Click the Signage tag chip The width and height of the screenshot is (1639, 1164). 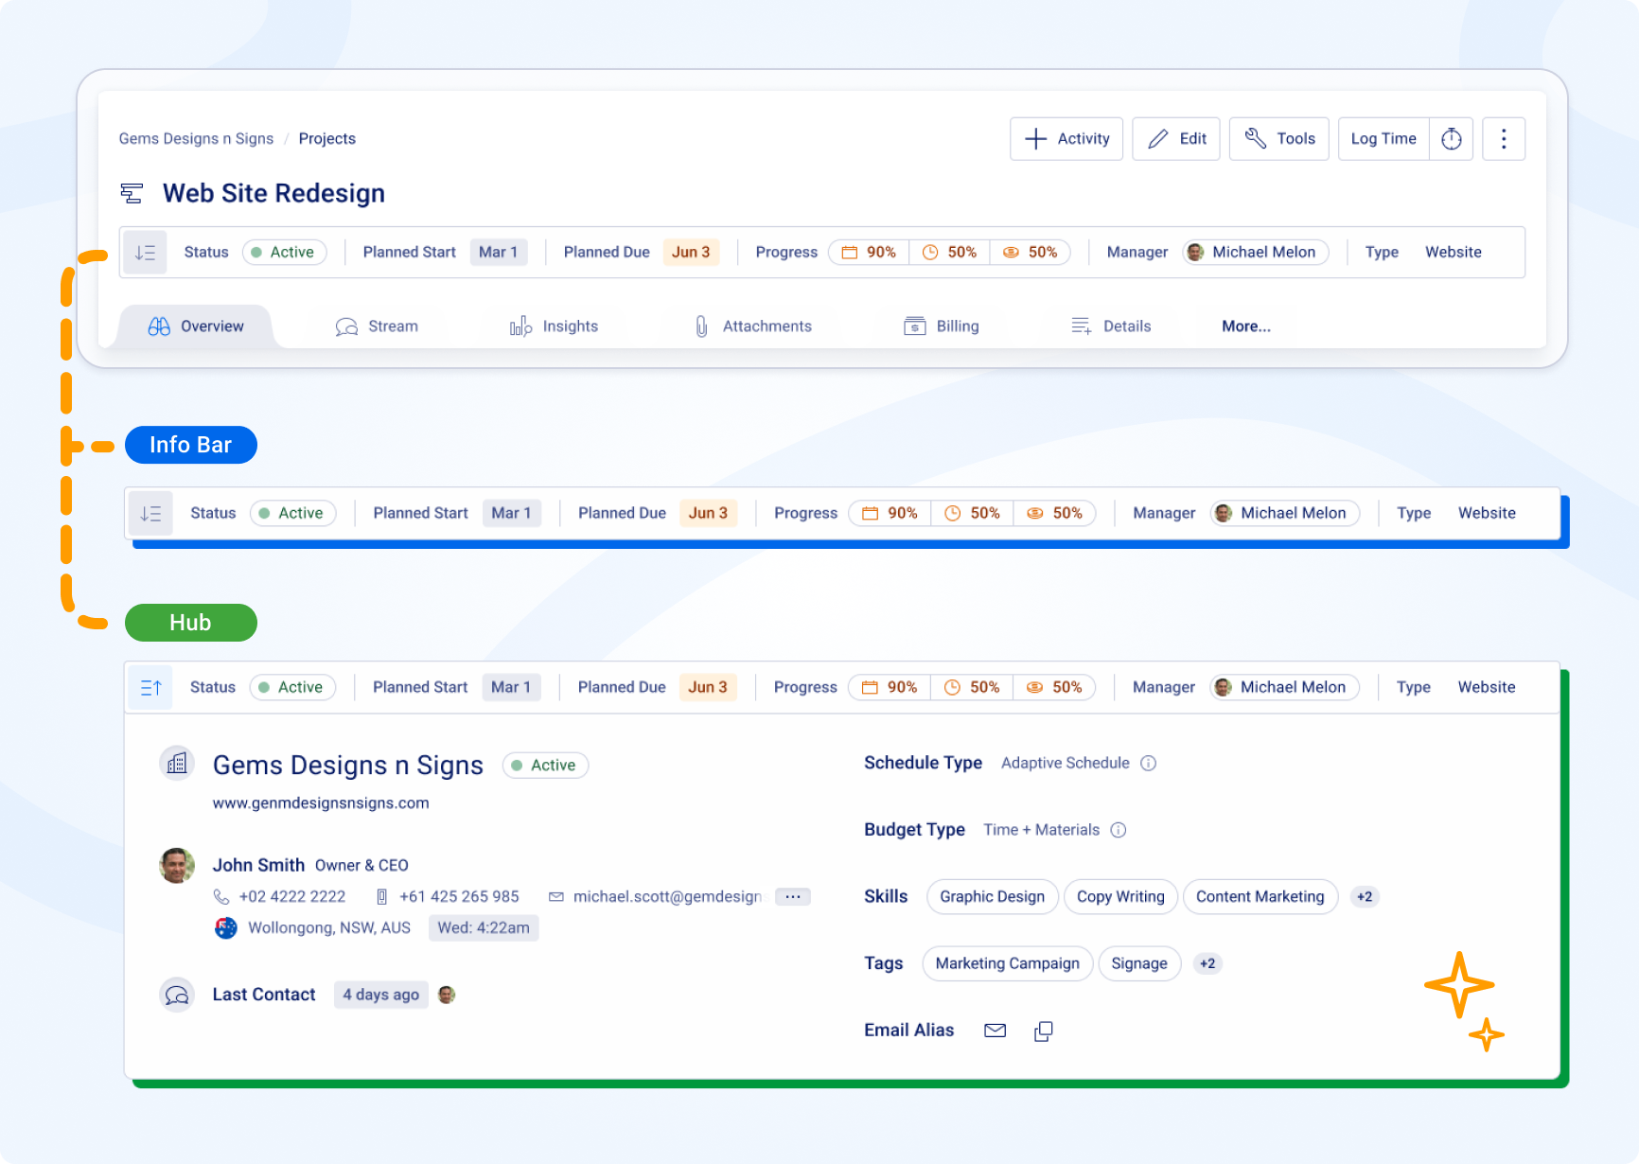tap(1139, 964)
